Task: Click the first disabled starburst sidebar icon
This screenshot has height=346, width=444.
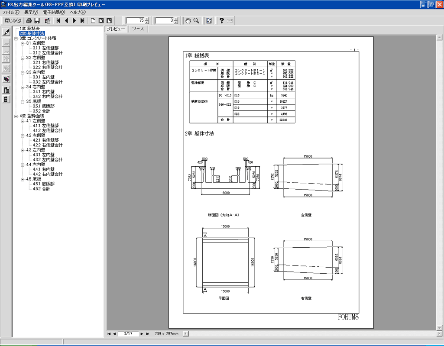Action: click(6, 59)
